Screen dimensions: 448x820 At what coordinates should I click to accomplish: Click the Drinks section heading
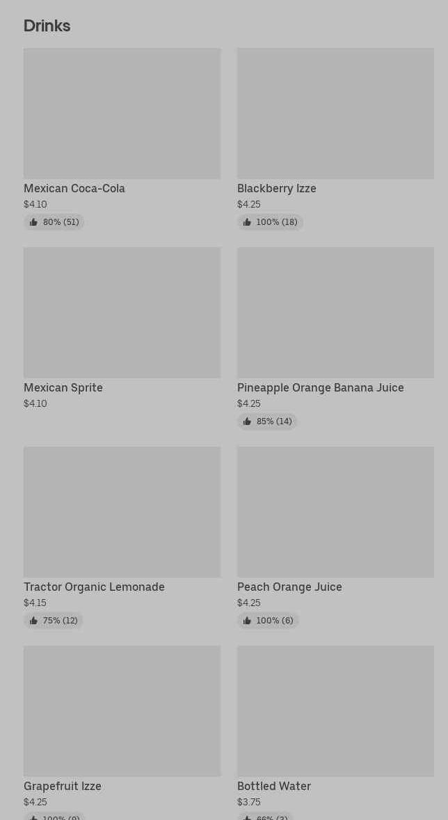click(x=47, y=26)
